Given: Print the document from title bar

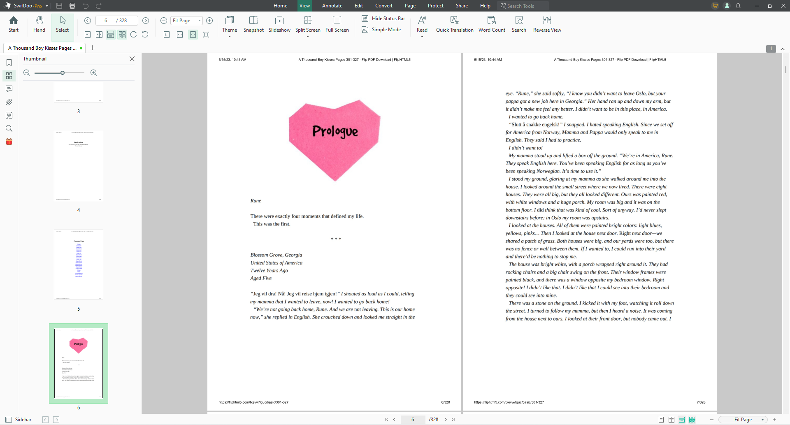Looking at the screenshot, I should [72, 6].
